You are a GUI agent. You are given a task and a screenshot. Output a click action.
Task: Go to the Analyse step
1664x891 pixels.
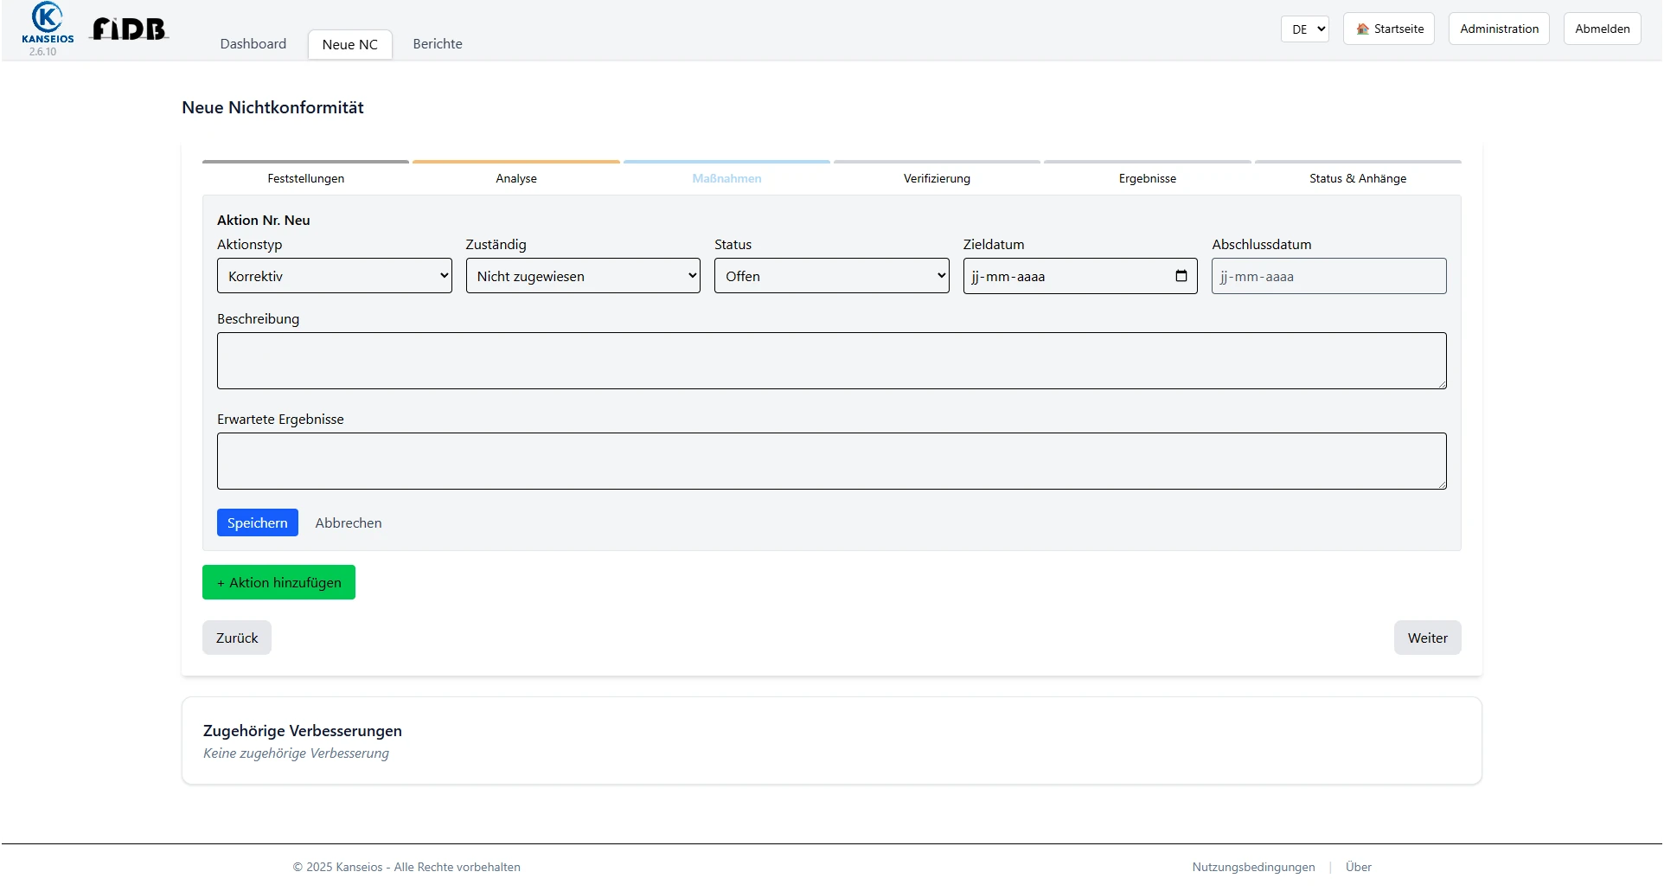coord(516,178)
